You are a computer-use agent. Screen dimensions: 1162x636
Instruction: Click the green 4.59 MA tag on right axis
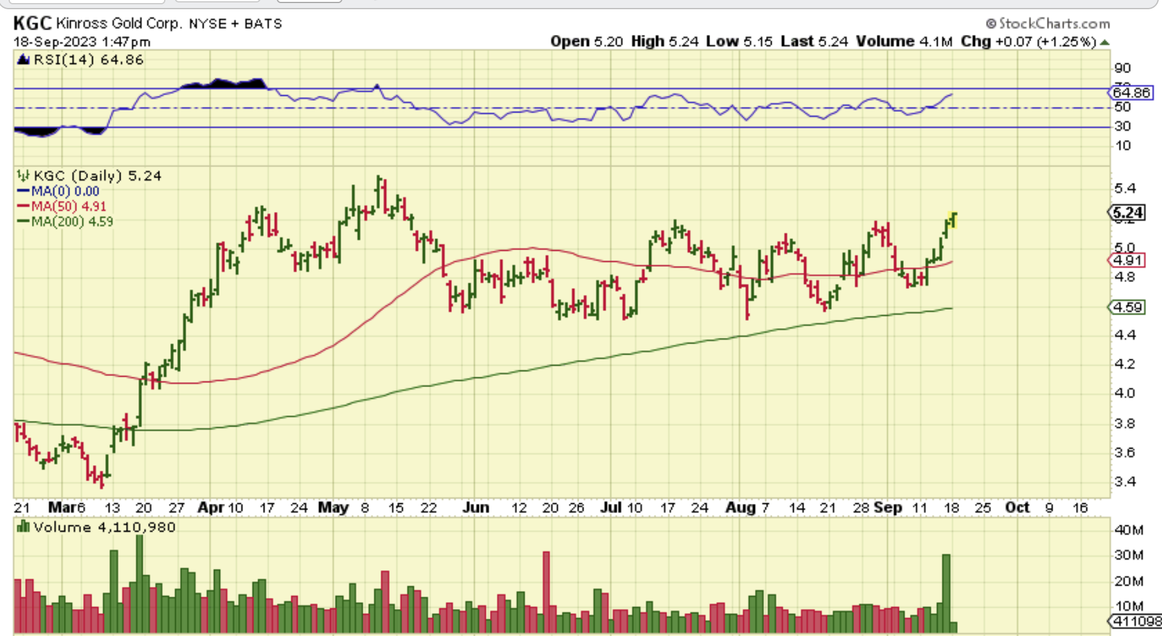(x=1128, y=307)
